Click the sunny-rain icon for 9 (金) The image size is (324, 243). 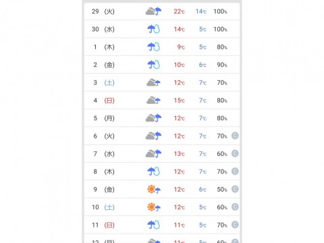pyautogui.click(x=154, y=190)
